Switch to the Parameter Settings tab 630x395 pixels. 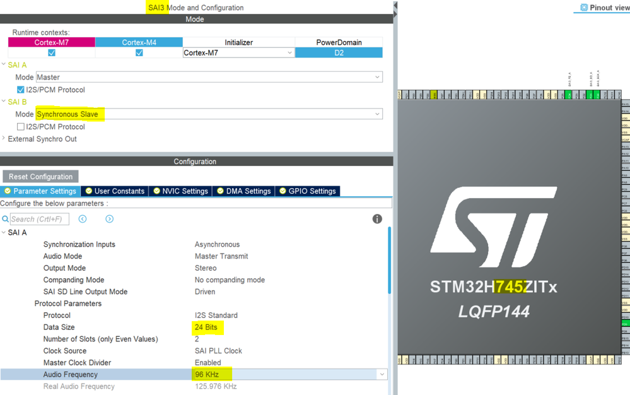tap(40, 191)
